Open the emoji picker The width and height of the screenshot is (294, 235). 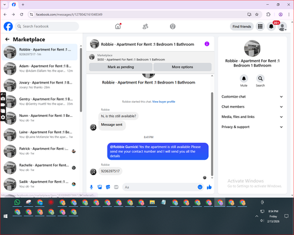(x=200, y=187)
